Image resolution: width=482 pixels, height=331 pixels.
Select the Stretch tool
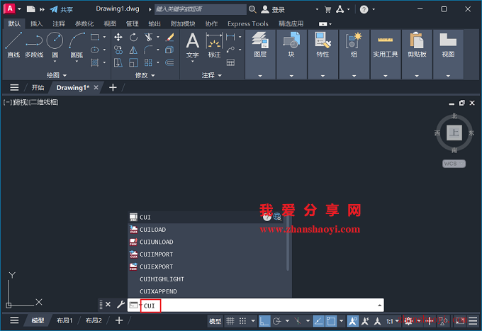point(118,62)
